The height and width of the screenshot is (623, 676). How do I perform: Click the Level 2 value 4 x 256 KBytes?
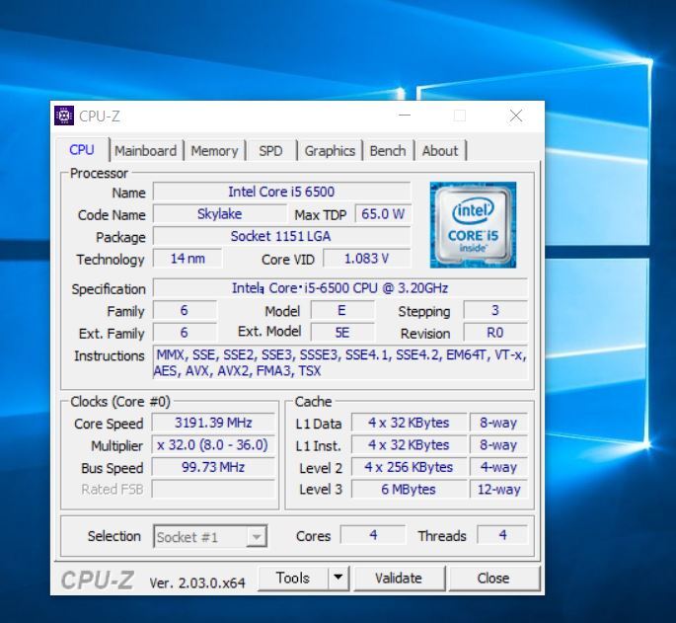tap(409, 467)
